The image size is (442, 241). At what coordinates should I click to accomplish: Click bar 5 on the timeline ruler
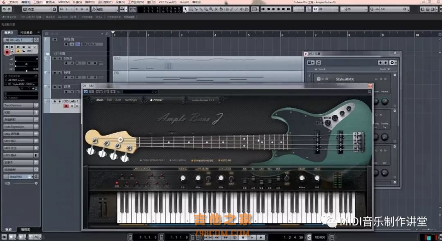pyautogui.click(x=248, y=35)
